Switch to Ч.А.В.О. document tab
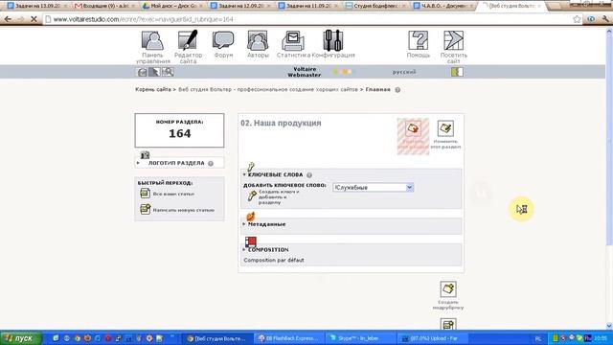The height and width of the screenshot is (345, 613). click(x=443, y=6)
